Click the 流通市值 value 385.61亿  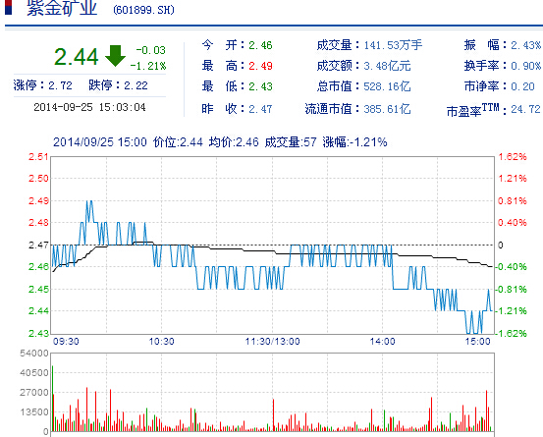tap(387, 109)
